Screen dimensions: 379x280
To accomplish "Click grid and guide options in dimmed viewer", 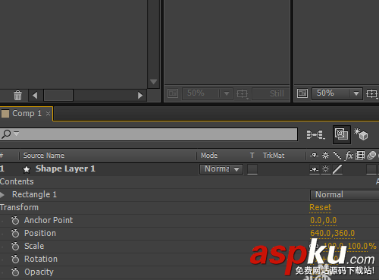I will (243, 94).
